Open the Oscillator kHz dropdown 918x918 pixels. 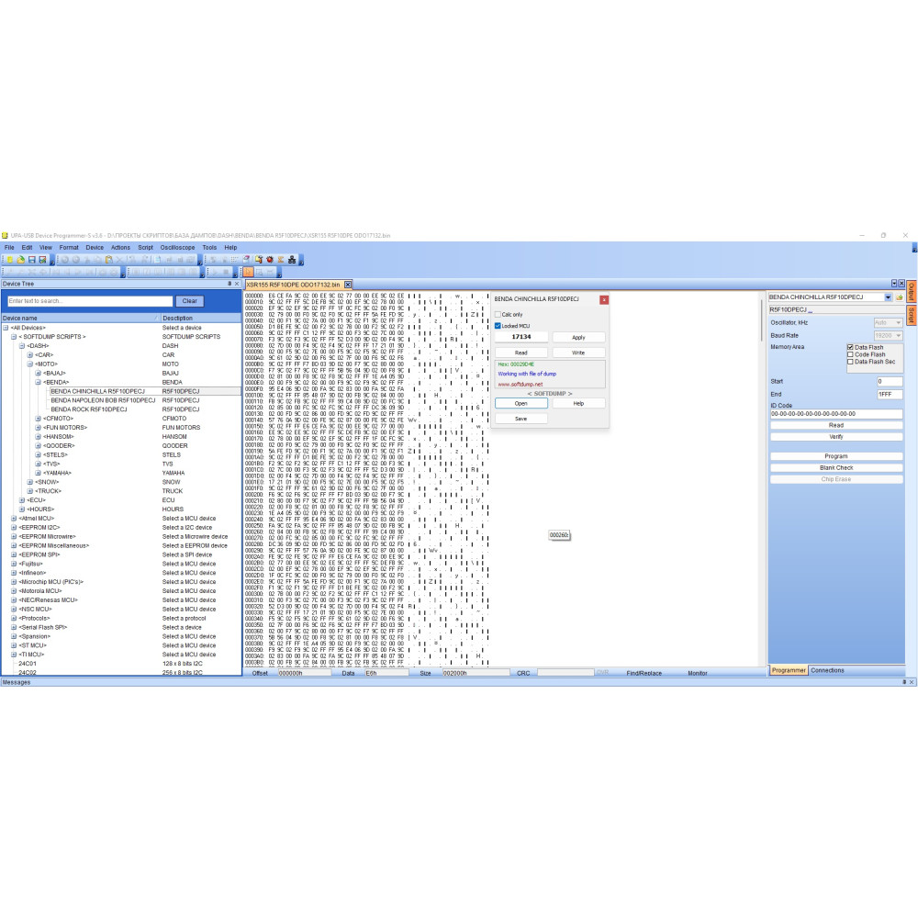point(898,322)
